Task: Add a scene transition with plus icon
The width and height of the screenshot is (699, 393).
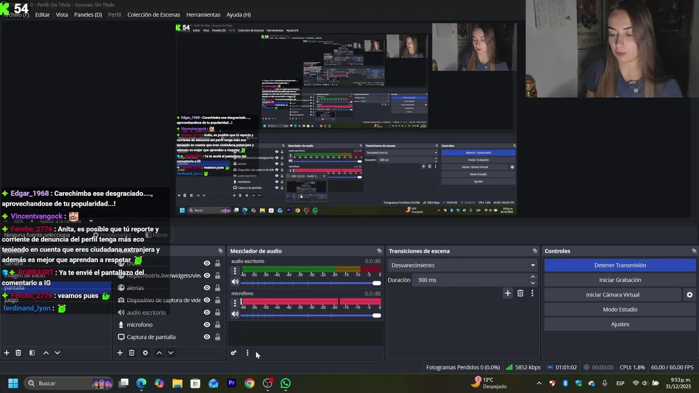Action: (x=507, y=293)
